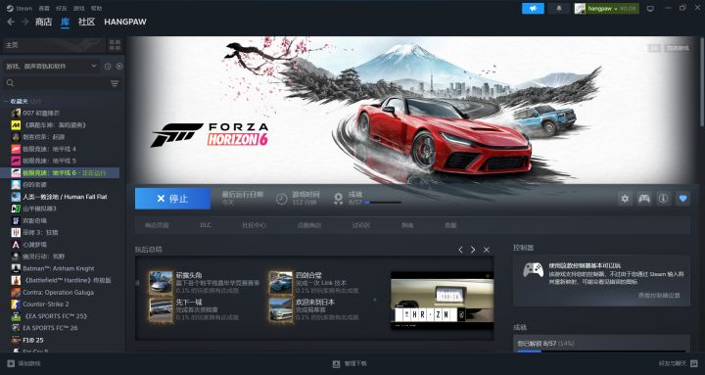Open the 主页 library home button
Image resolution: width=705 pixels, height=375 pixels.
[x=53, y=45]
